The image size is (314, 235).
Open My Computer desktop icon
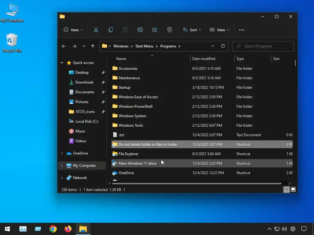(x=12, y=13)
